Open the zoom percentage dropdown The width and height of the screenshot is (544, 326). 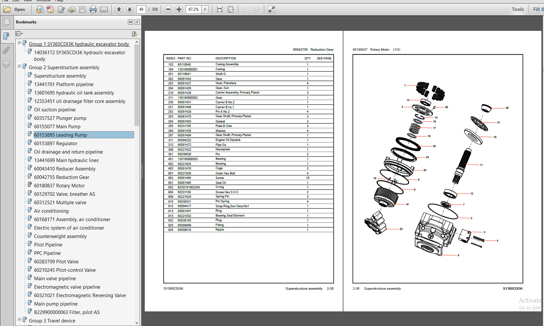[x=205, y=9]
